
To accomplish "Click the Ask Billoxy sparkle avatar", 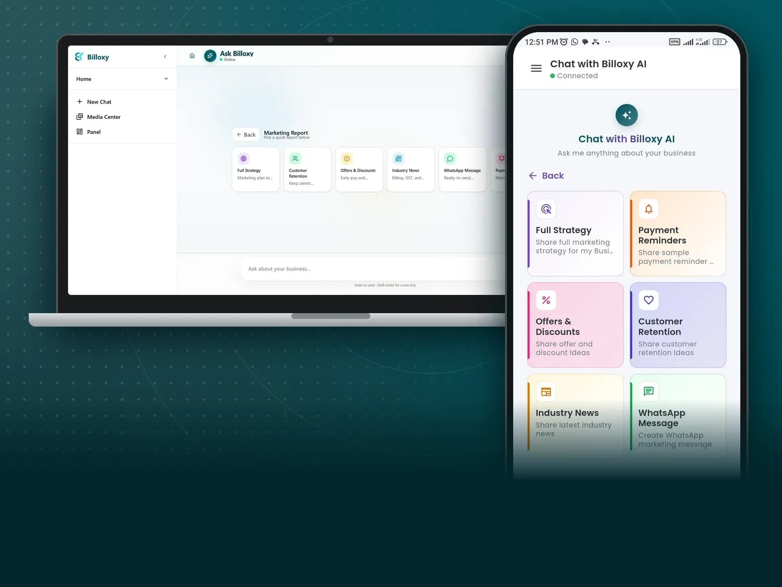I will [210, 56].
